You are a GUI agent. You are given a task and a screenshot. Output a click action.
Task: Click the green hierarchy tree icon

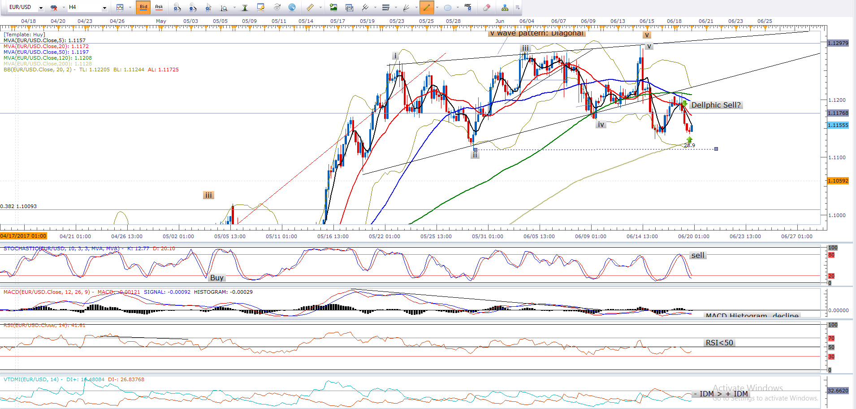coord(505,7)
